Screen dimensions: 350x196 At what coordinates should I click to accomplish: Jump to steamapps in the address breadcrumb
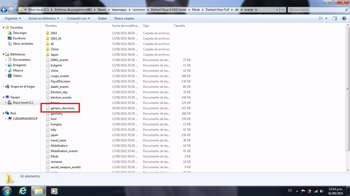click(120, 10)
